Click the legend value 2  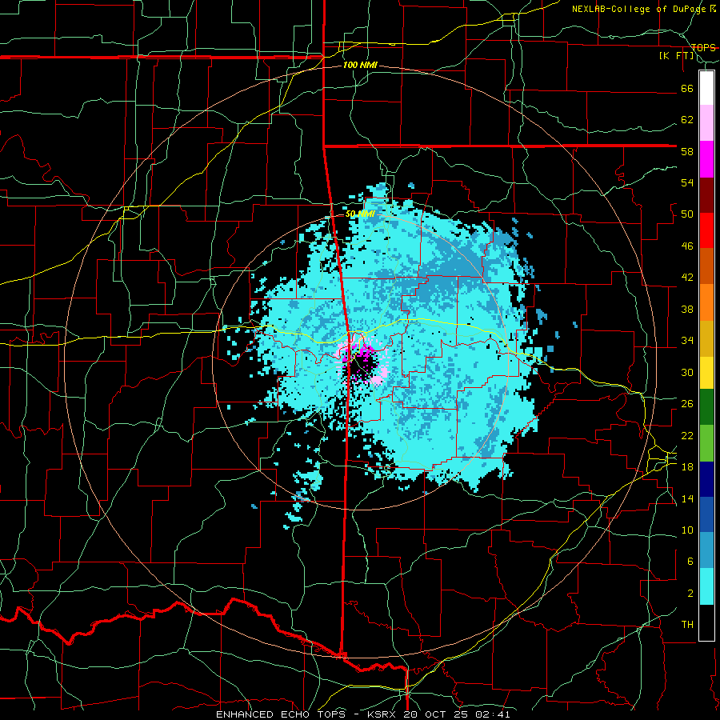690,594
